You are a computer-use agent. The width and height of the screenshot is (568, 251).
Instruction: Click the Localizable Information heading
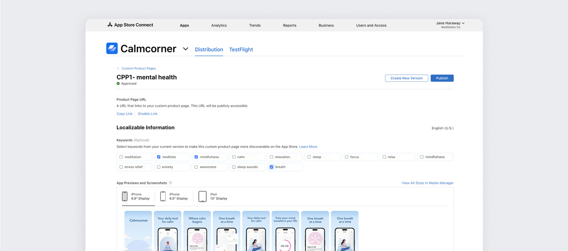(x=146, y=127)
